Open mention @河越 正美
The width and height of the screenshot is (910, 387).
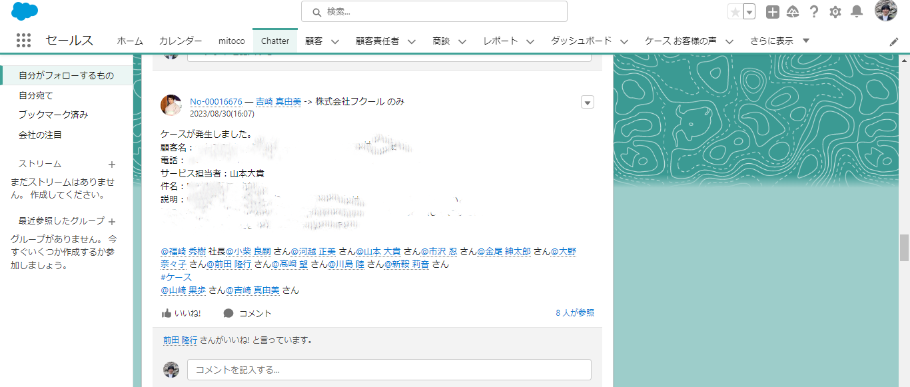click(313, 252)
